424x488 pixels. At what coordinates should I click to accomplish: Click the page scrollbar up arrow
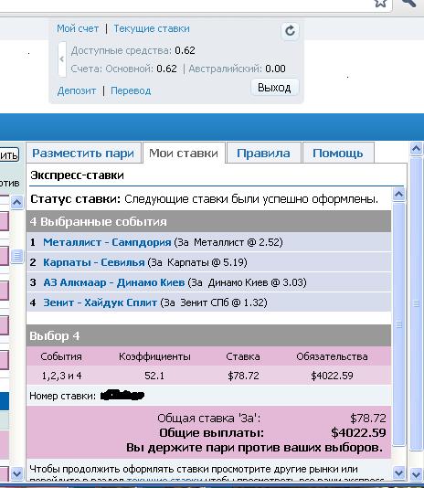(x=416, y=148)
